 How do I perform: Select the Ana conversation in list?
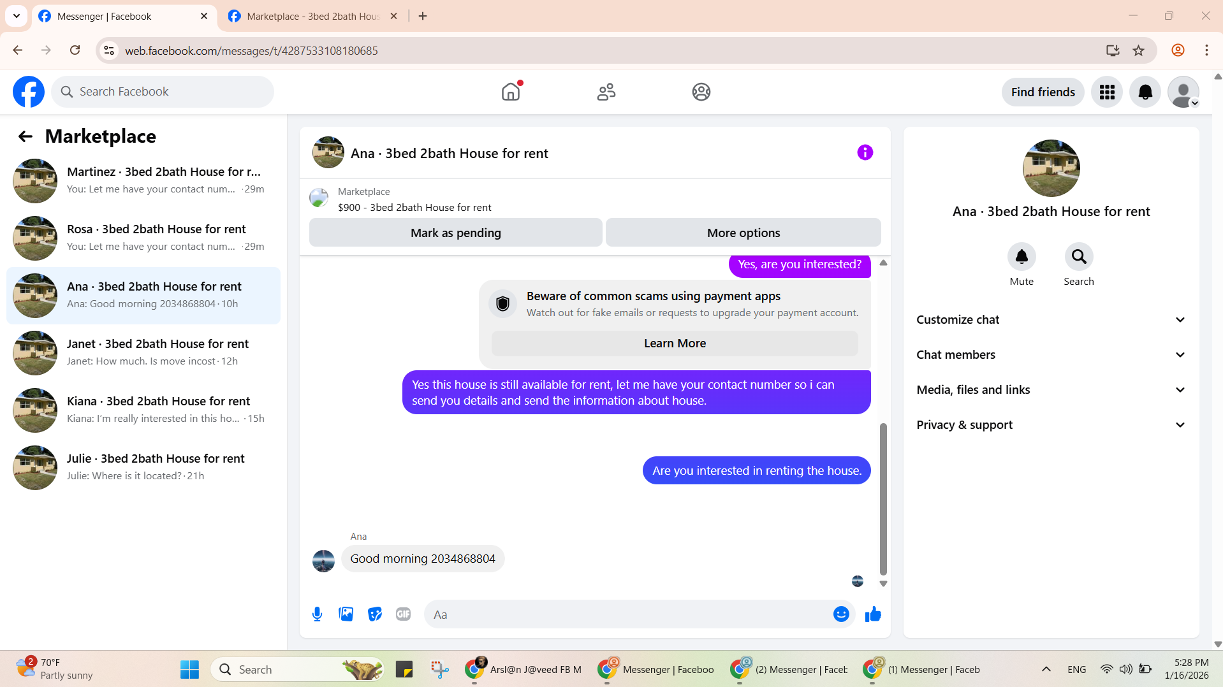point(143,296)
